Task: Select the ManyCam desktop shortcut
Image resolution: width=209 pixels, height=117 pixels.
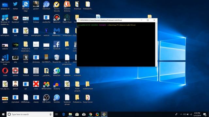Action: coord(56,72)
